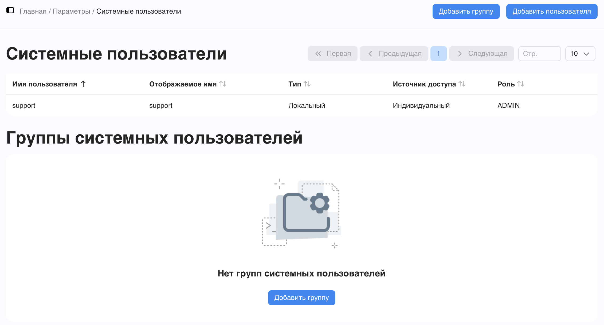Sort by Источник доступа arrows icon
The height and width of the screenshot is (325, 604).
click(462, 84)
